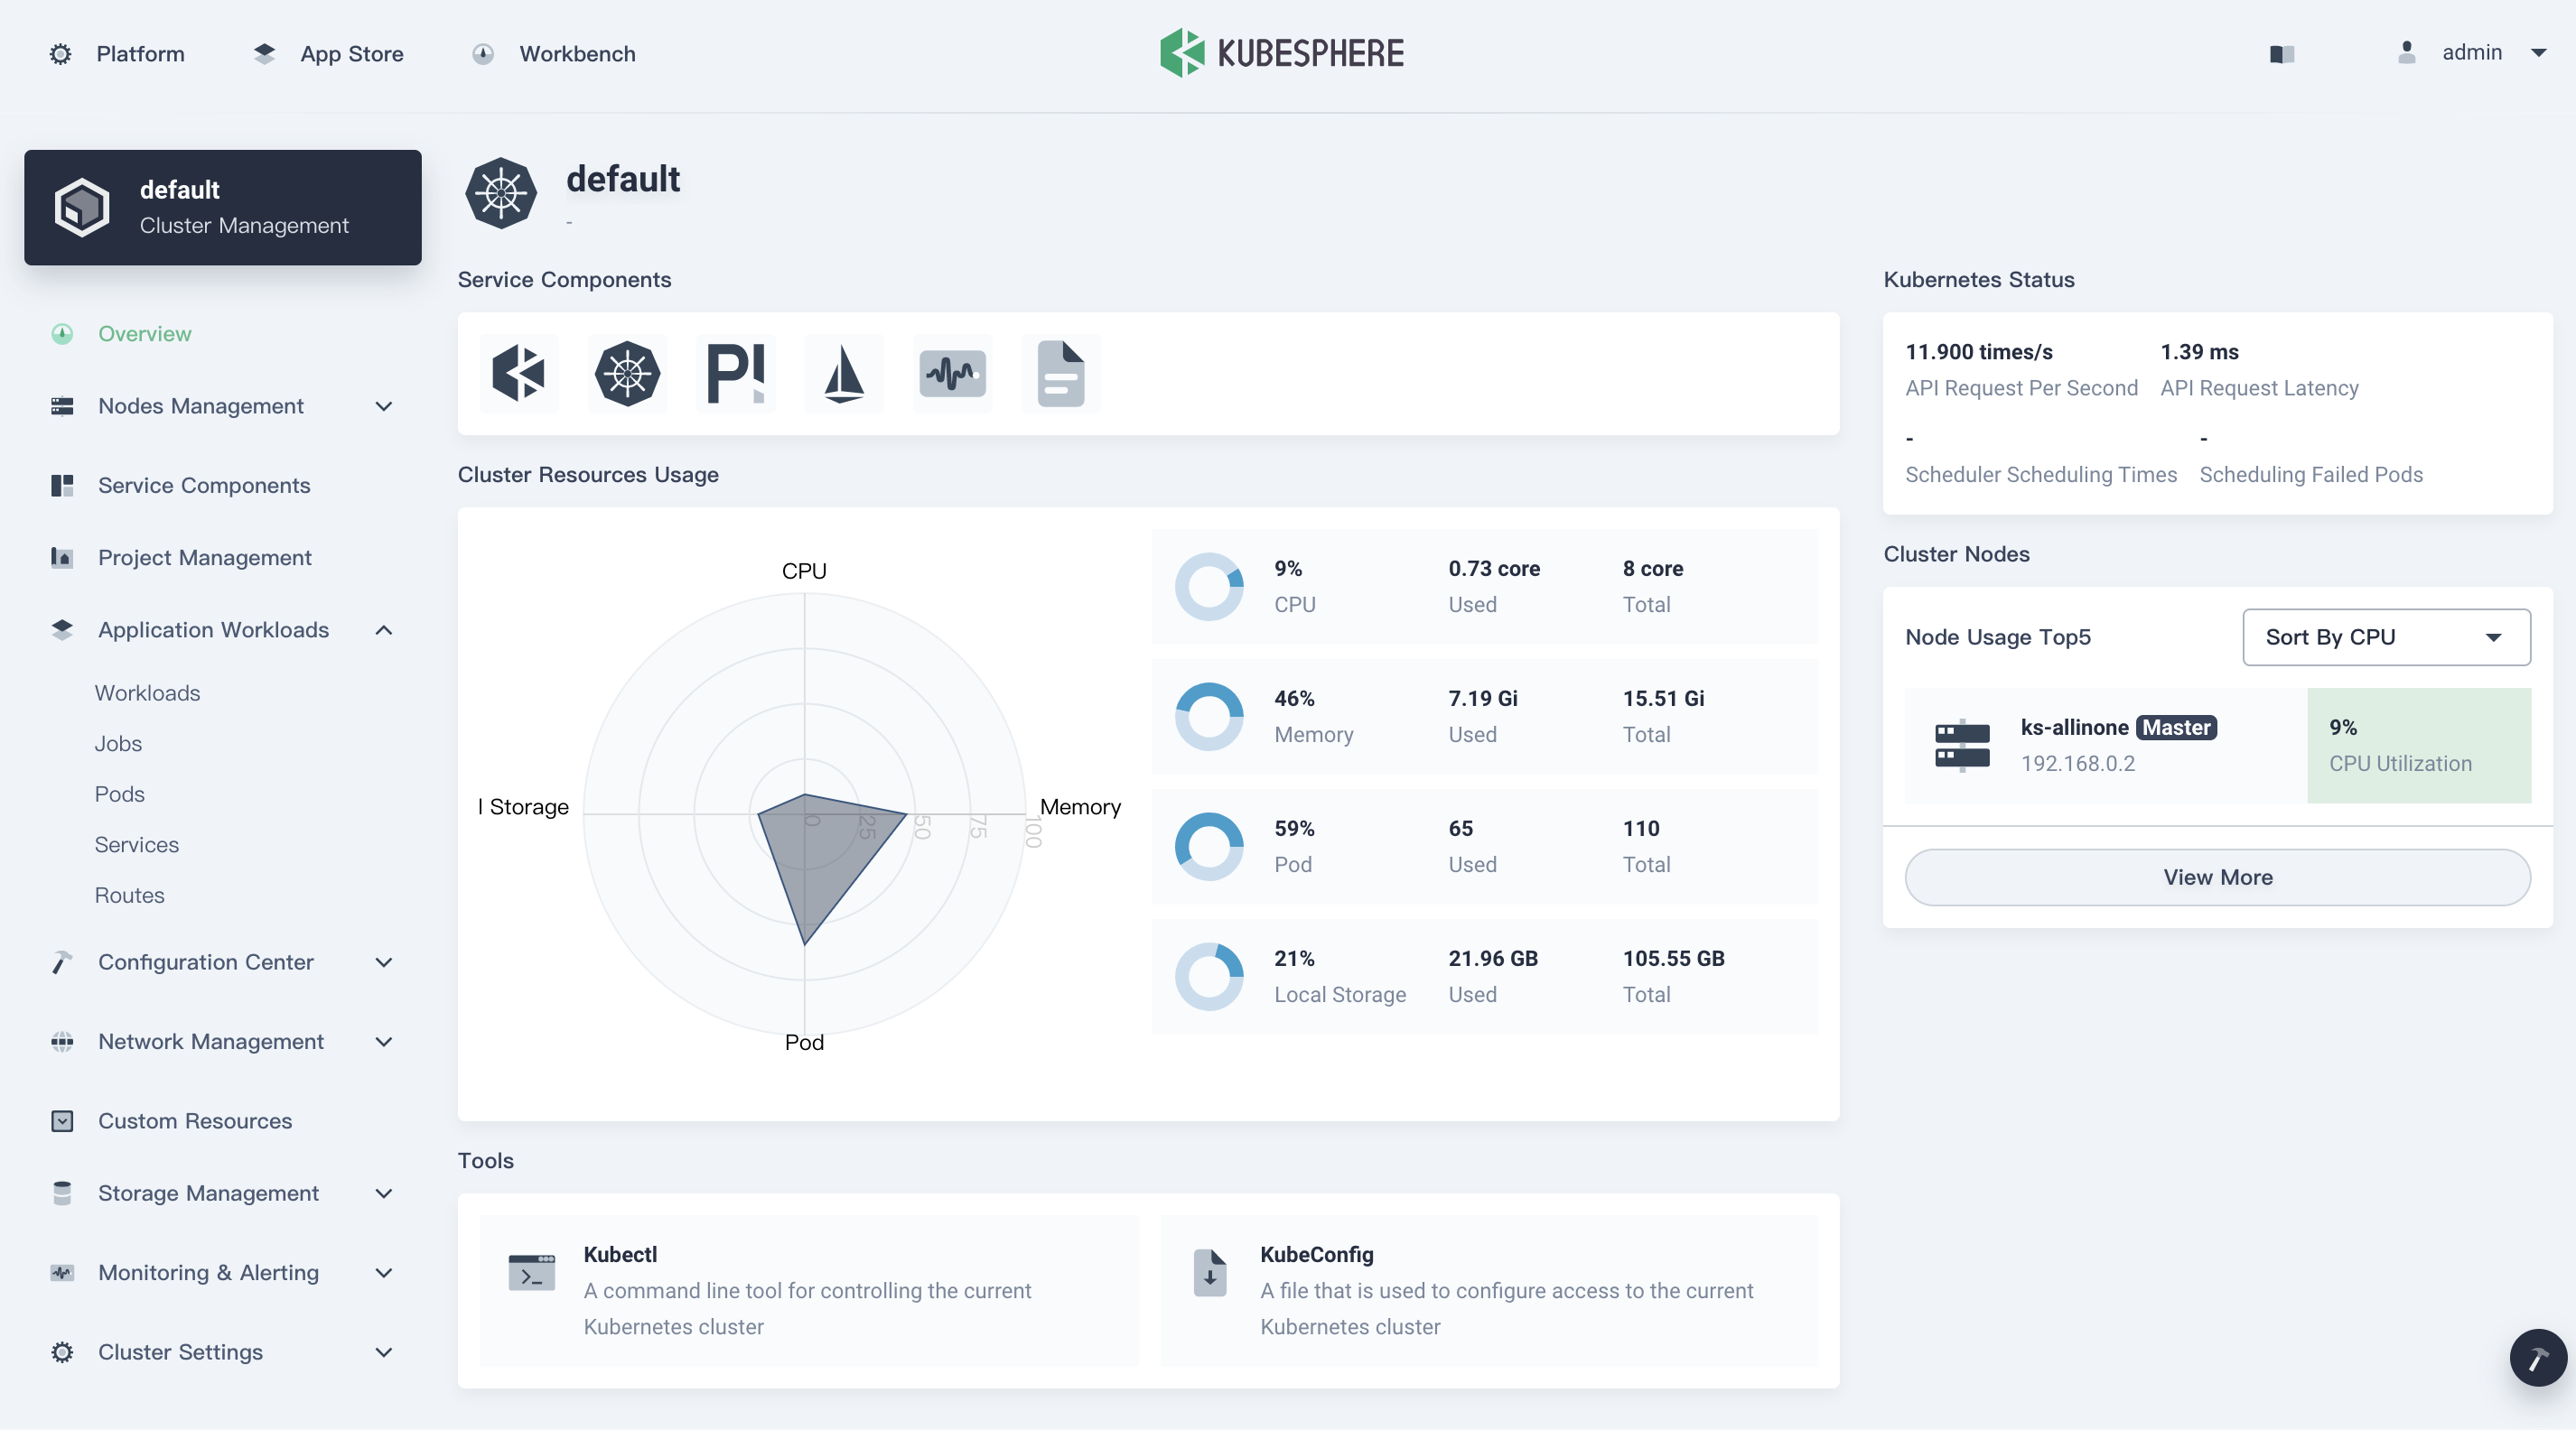Screen dimensions: 2576x1430
Task: Click the ks-allinone server node icon
Action: 1962,746
